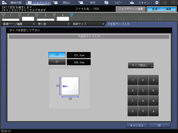Tap keypad digit 0

click(x=133, y=111)
